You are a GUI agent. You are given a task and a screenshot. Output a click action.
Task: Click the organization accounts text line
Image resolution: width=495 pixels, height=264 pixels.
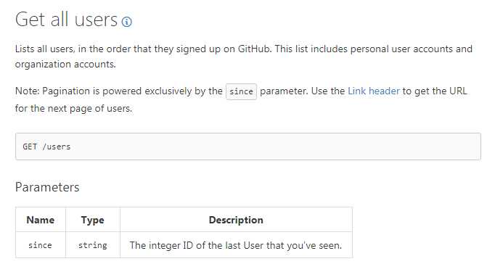[65, 65]
